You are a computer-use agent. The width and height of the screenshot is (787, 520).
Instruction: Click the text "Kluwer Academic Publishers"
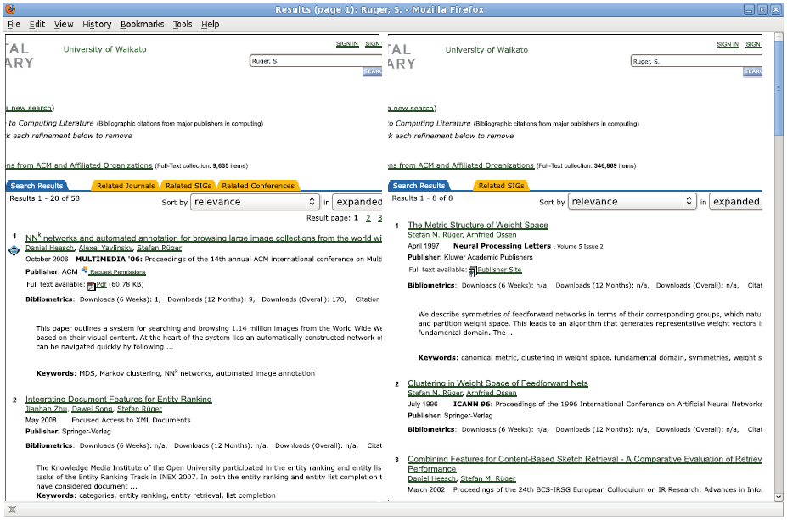tap(488, 257)
